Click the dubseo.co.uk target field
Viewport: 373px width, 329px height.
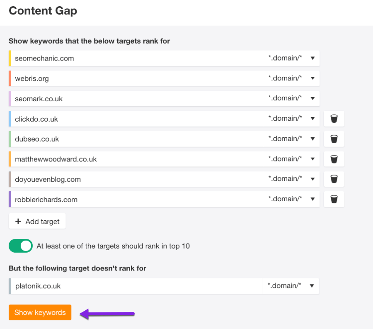137,139
